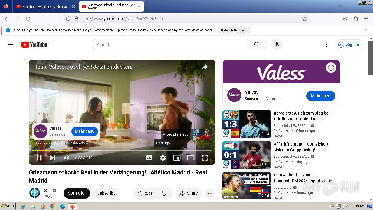The image size is (373, 210).
Task: Reload the current page
Action: coord(28,19)
